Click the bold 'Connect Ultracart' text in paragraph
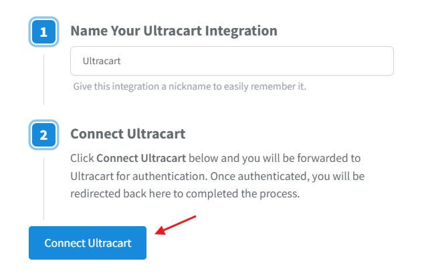The width and height of the screenshot is (424, 277). point(141,159)
